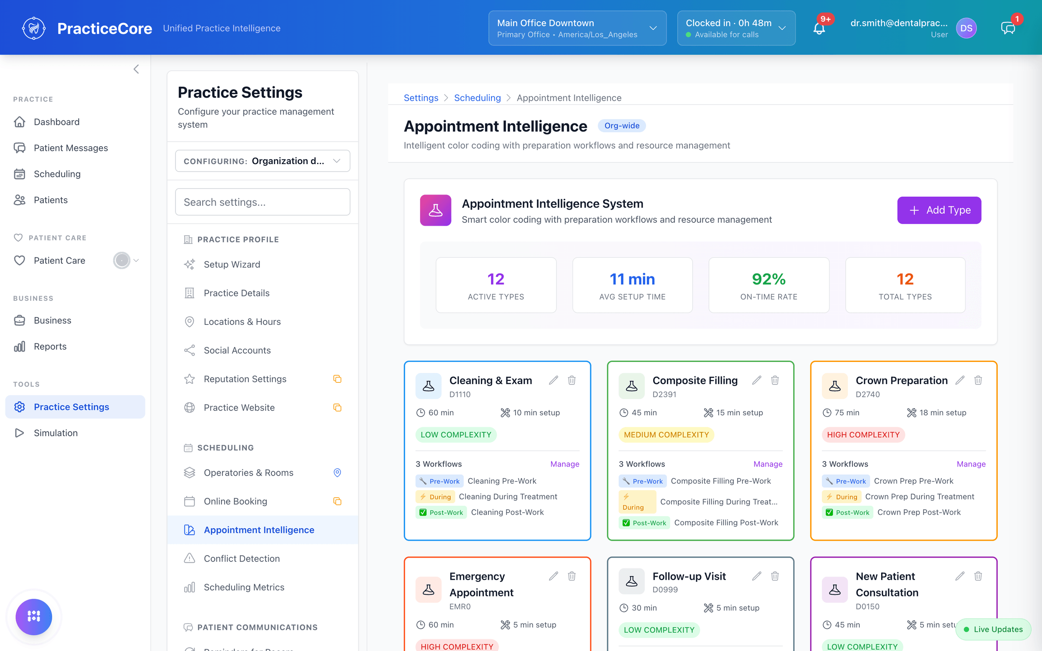Click the Settings breadcrumb link
The height and width of the screenshot is (651, 1042).
click(421, 98)
